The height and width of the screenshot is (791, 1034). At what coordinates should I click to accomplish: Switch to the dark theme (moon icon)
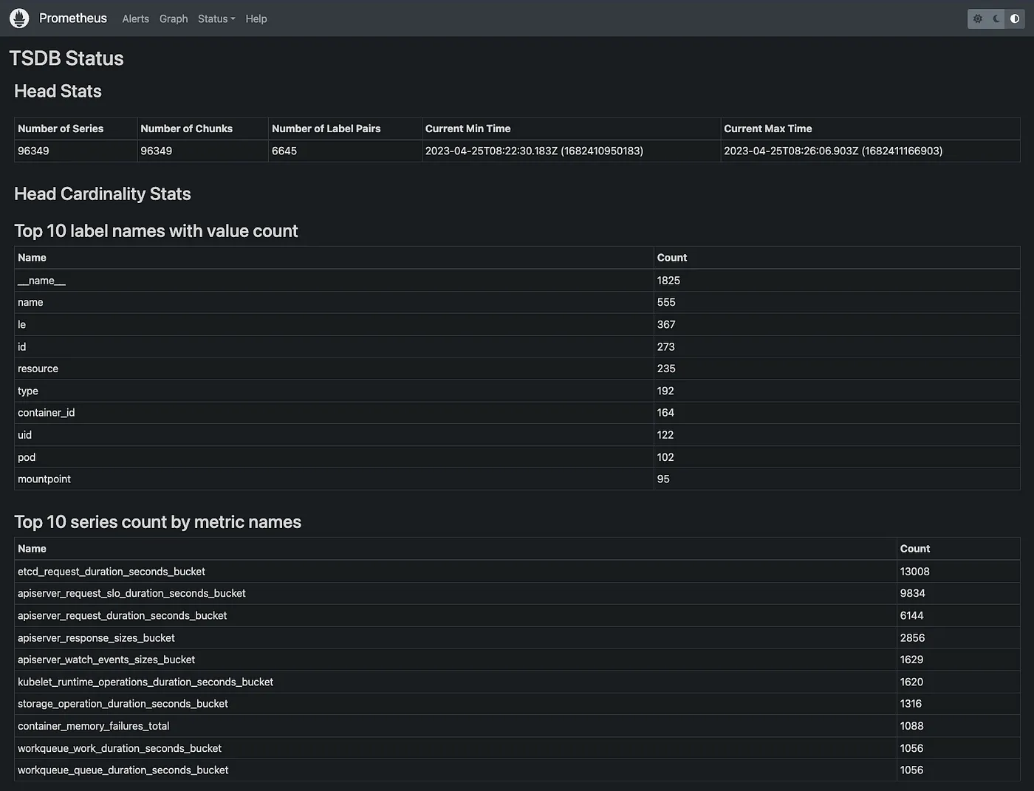996,18
